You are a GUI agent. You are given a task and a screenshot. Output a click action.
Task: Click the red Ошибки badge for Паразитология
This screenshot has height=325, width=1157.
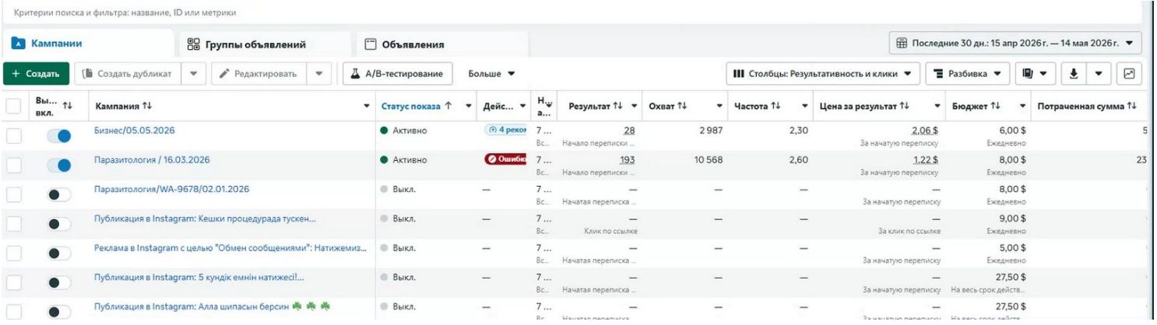pyautogui.click(x=505, y=159)
